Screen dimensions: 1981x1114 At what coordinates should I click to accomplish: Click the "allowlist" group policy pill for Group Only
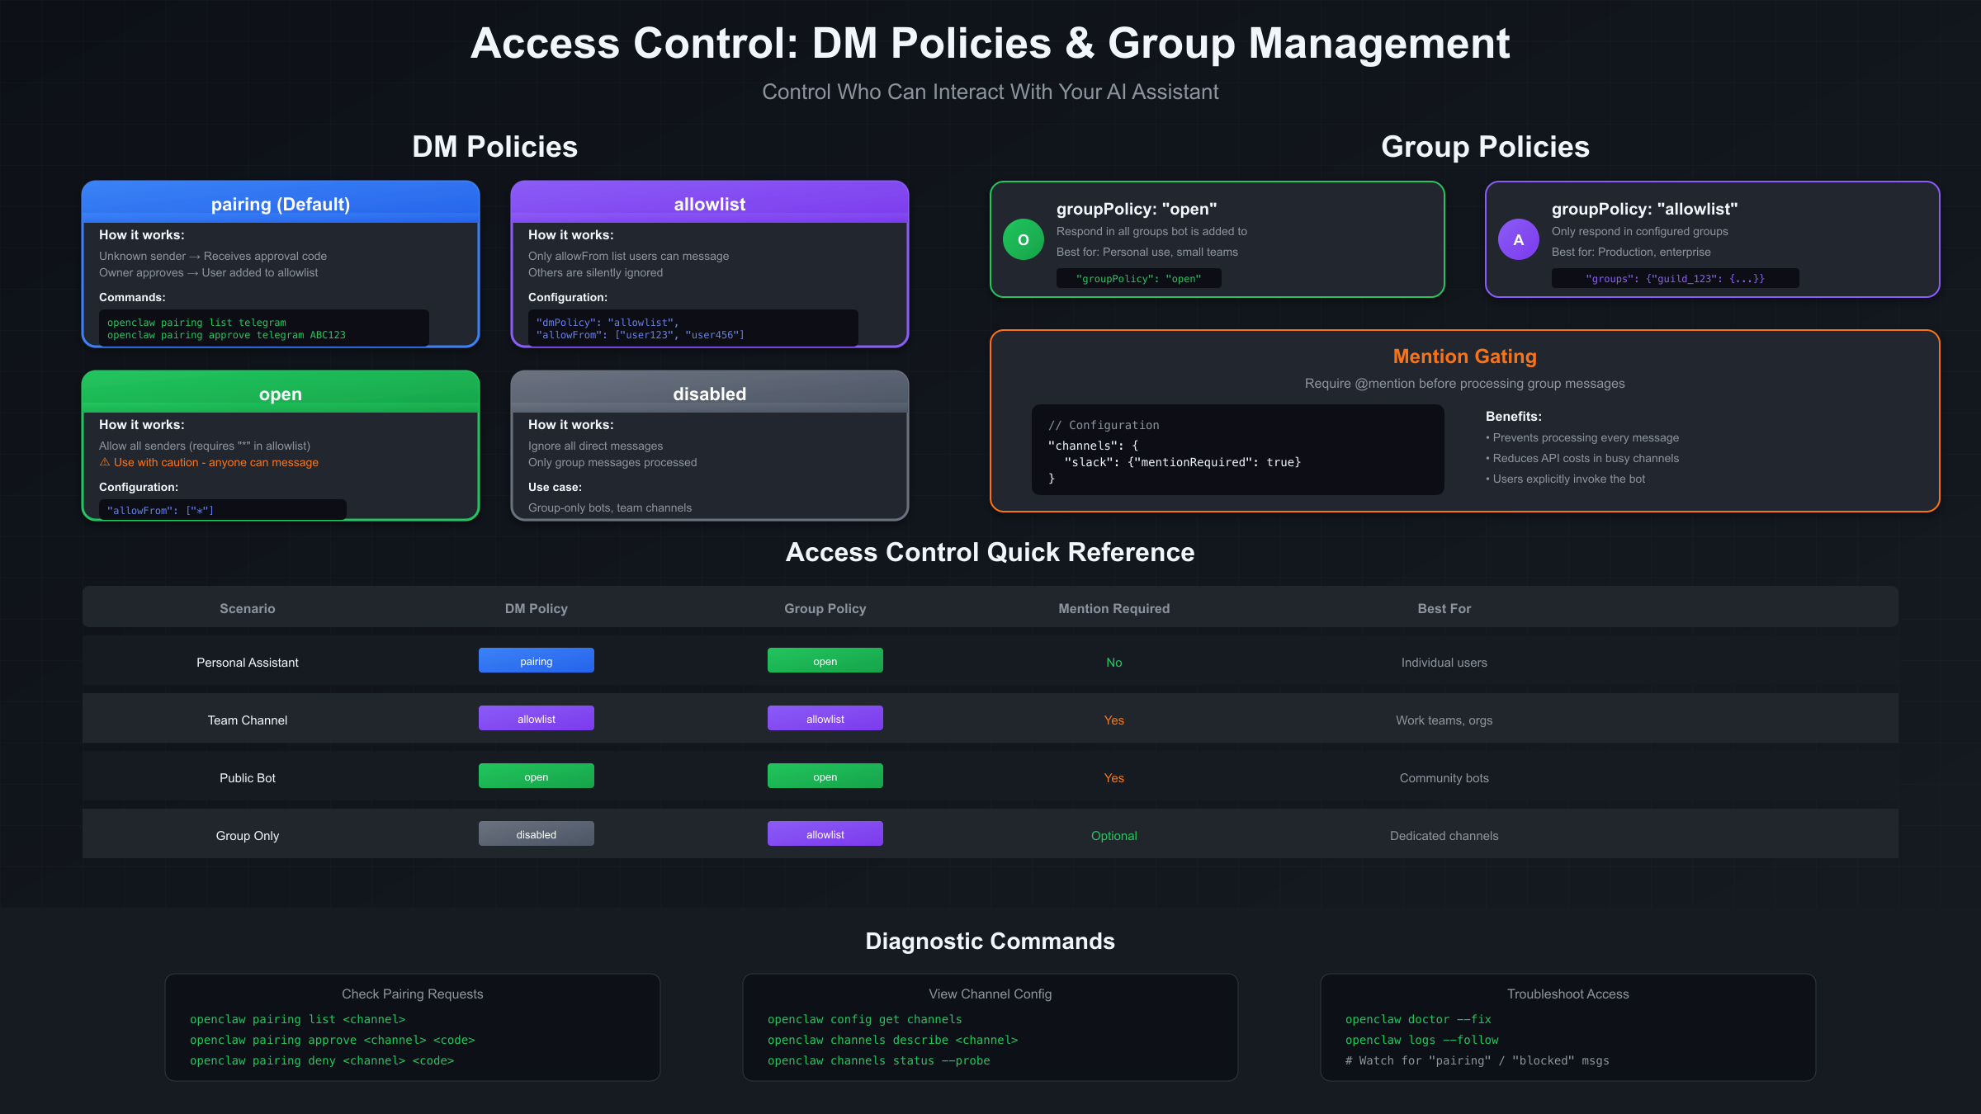(825, 833)
